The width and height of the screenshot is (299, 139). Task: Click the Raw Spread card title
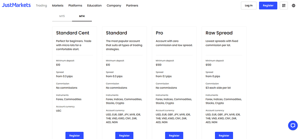point(219,33)
